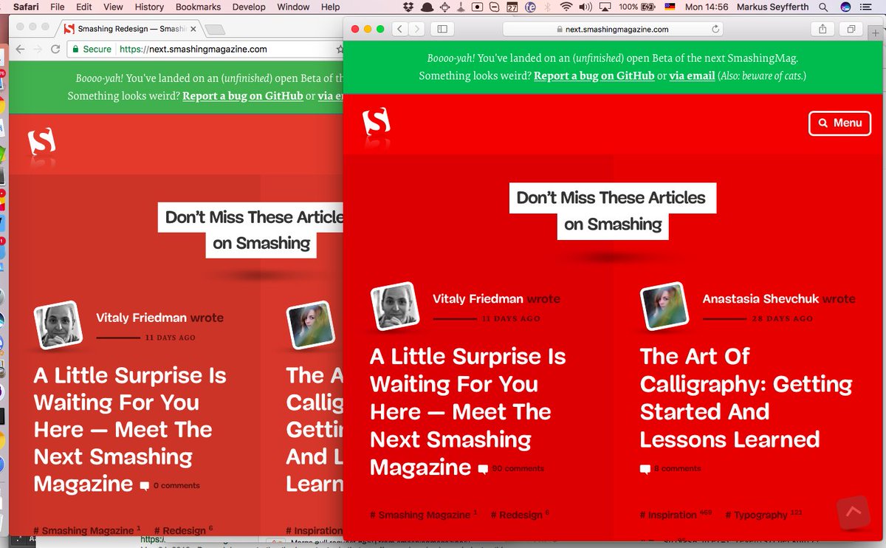Click scroll-to-top arrow button in Safari
The image size is (886, 548).
(x=854, y=512)
